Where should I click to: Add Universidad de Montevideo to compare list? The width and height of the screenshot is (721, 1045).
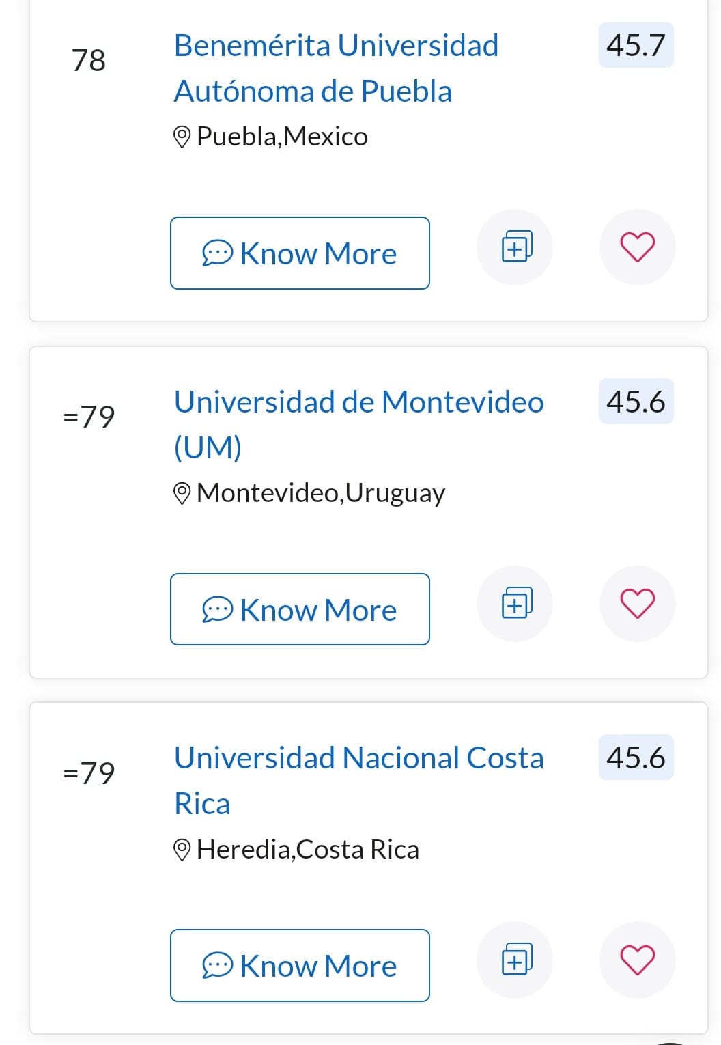click(516, 604)
